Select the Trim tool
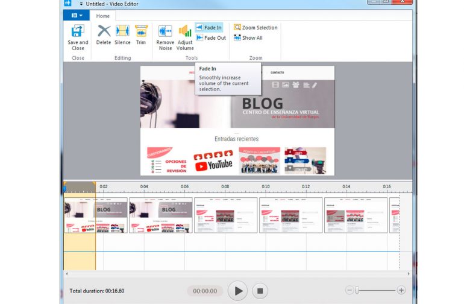 (x=141, y=34)
